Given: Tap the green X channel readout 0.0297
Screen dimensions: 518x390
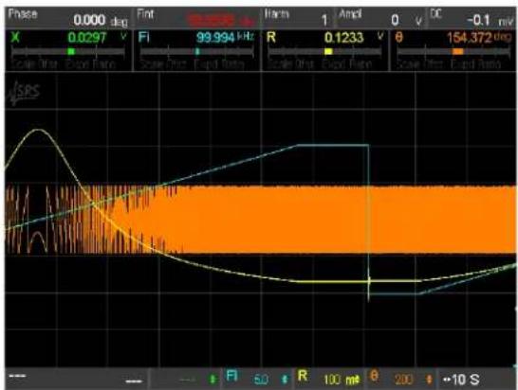Looking at the screenshot, I should 87,37.
